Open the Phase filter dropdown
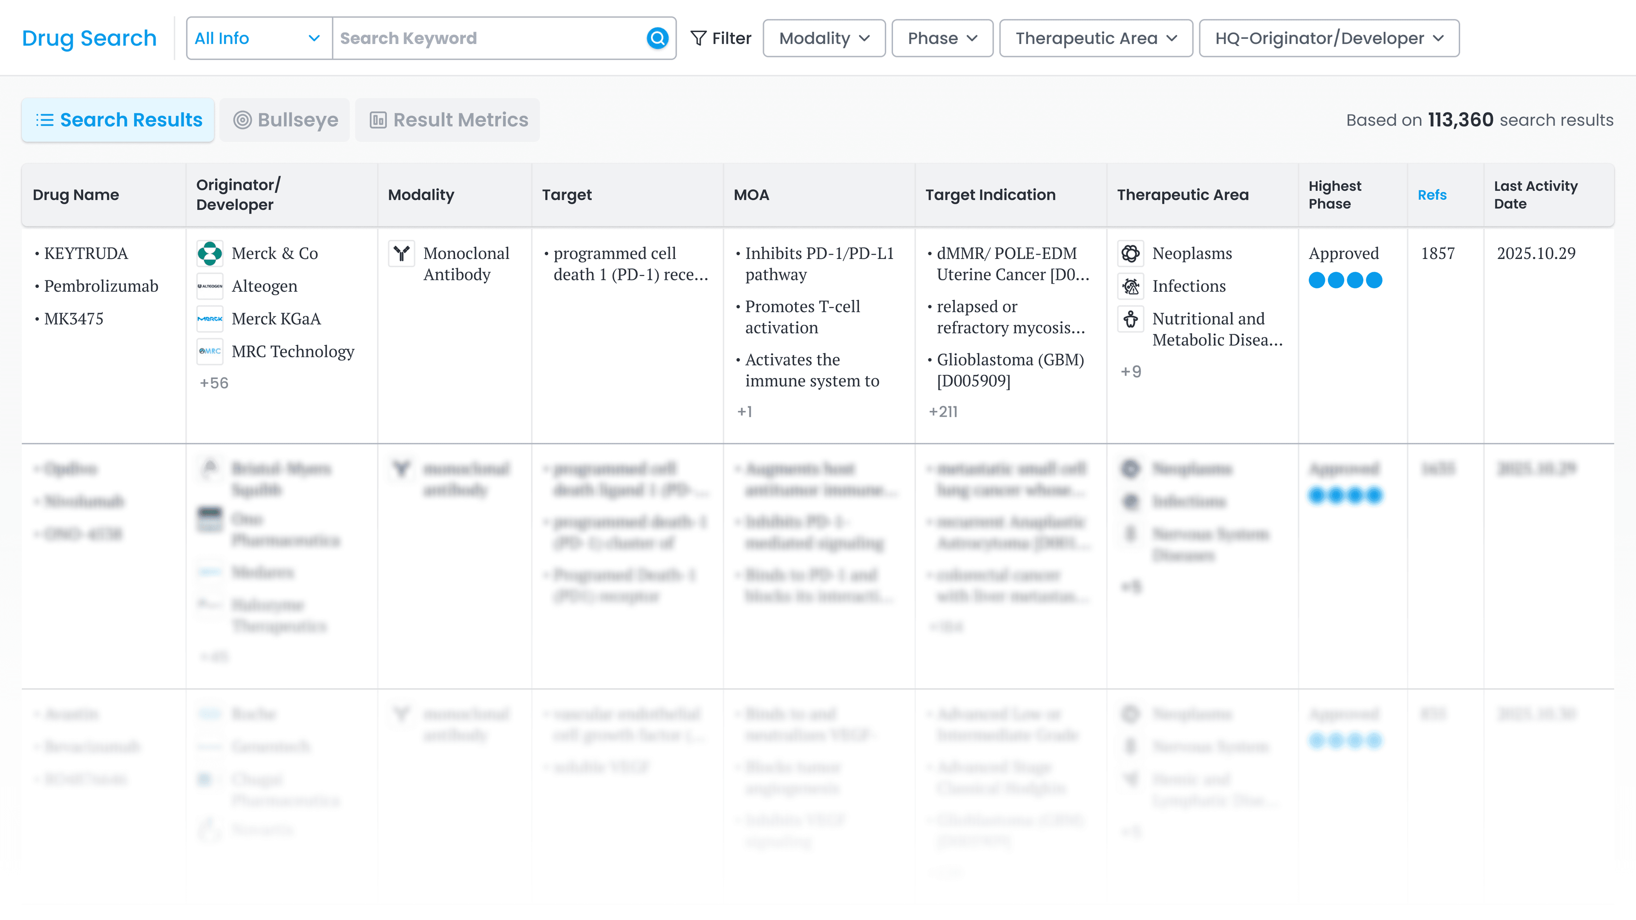This screenshot has height=920, width=1636. coord(942,38)
